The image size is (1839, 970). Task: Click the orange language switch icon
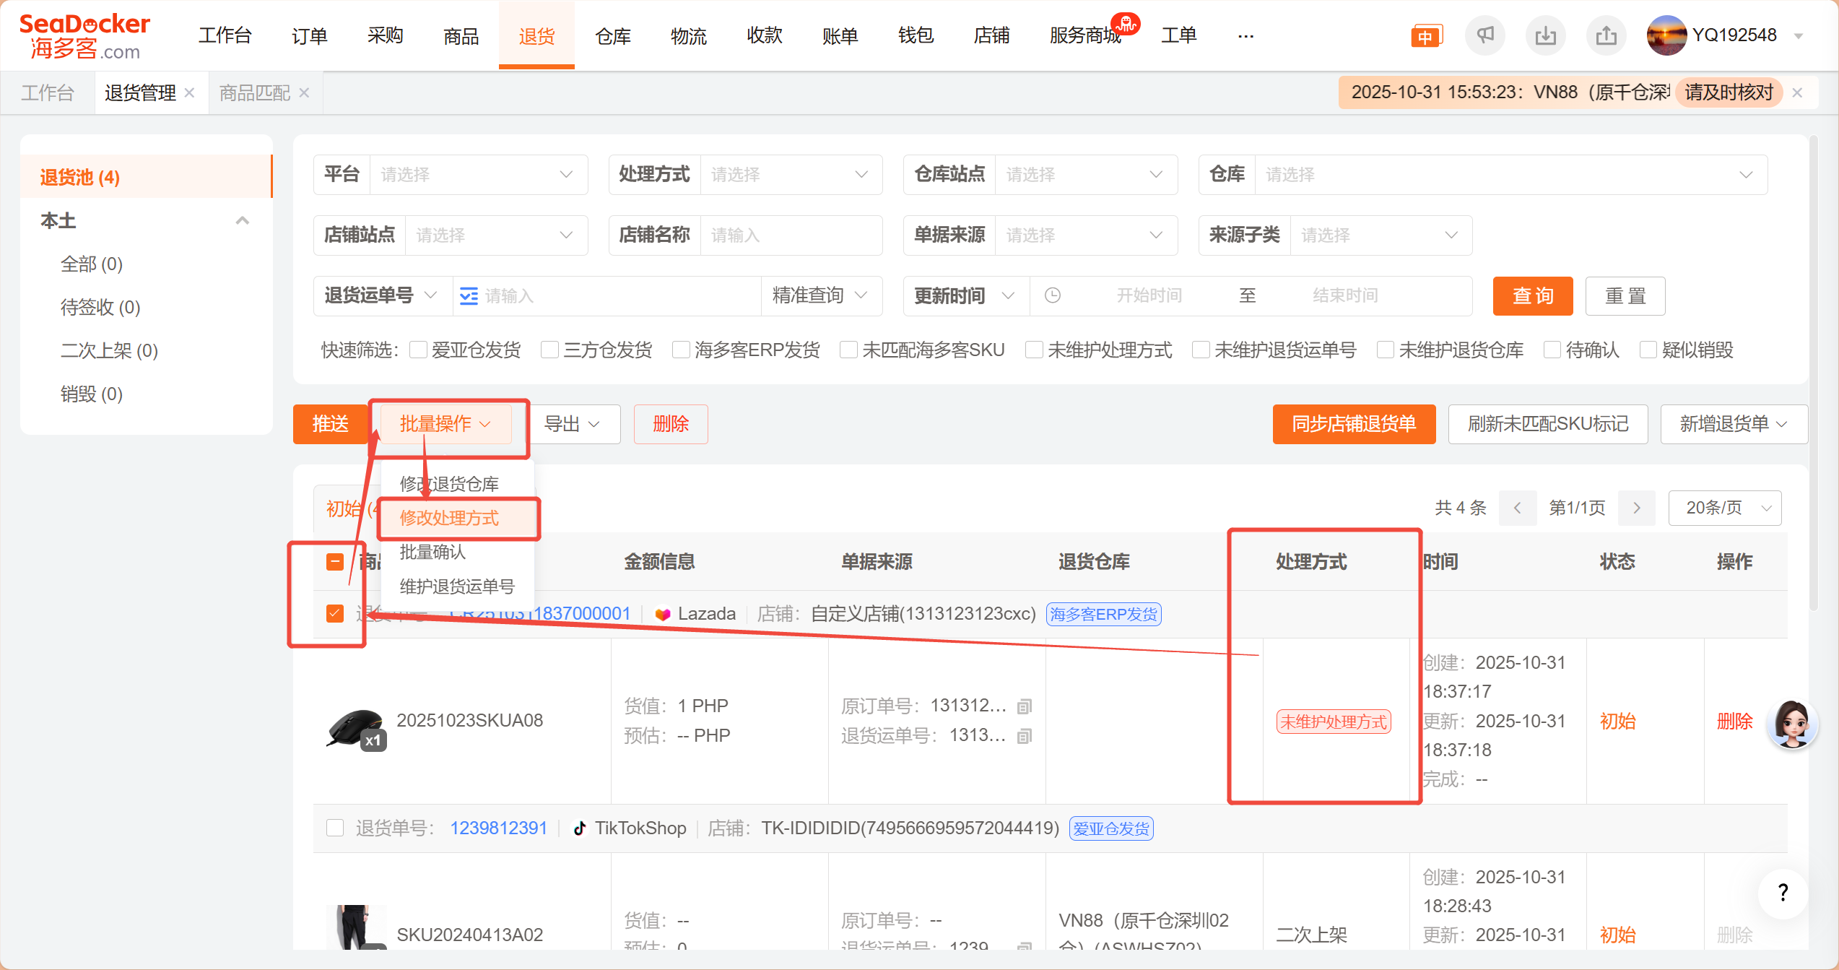[x=1426, y=36]
